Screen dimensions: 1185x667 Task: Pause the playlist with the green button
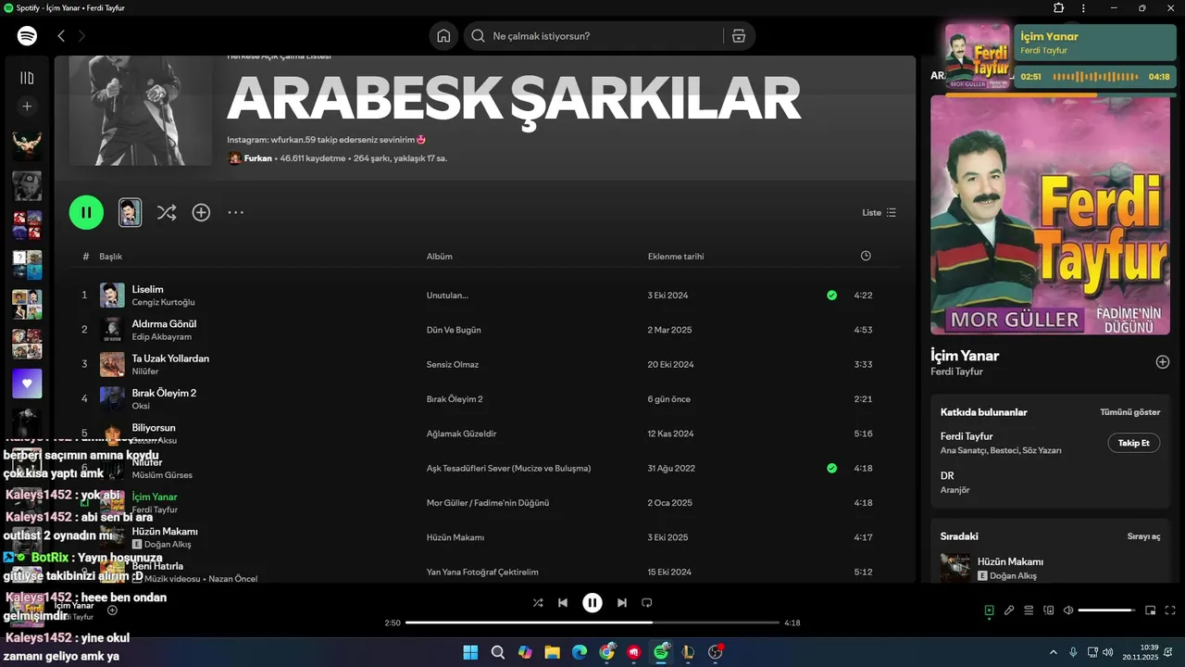click(x=86, y=212)
